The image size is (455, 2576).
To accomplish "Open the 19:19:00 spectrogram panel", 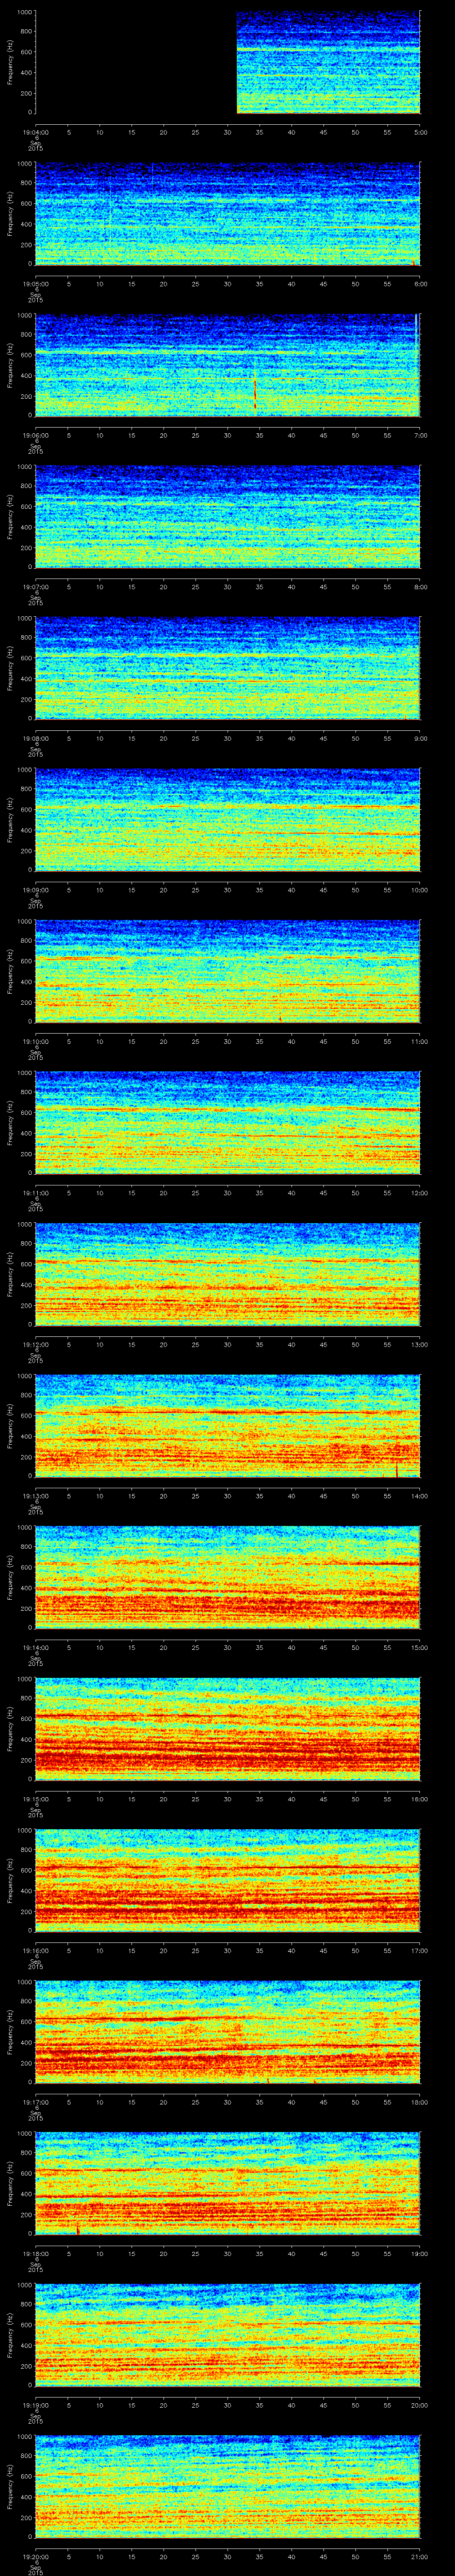I will (228, 2335).
